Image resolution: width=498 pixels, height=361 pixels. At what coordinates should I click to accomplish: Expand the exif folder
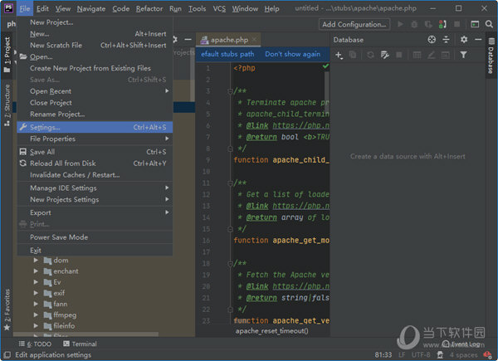[36, 293]
